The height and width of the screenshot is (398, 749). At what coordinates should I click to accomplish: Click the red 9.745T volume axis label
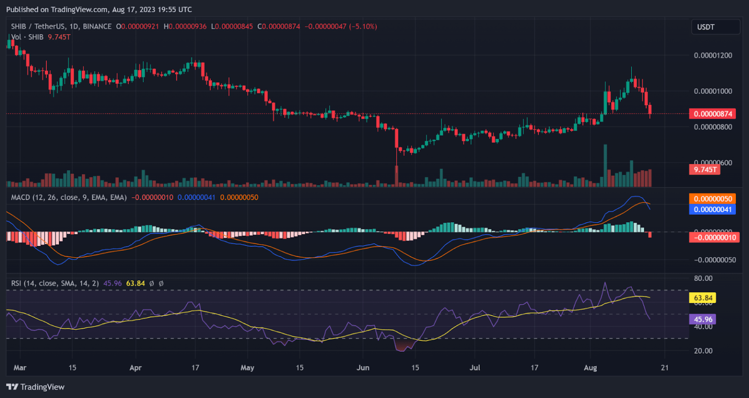[704, 170]
